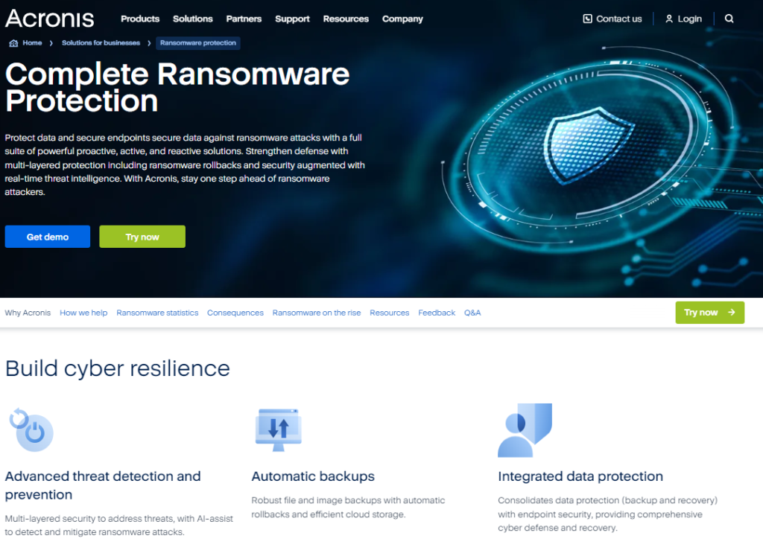Click the Build cyber resilience heading

pos(117,368)
